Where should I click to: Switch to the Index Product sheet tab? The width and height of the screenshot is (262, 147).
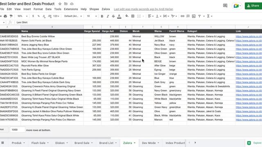(x=175, y=143)
